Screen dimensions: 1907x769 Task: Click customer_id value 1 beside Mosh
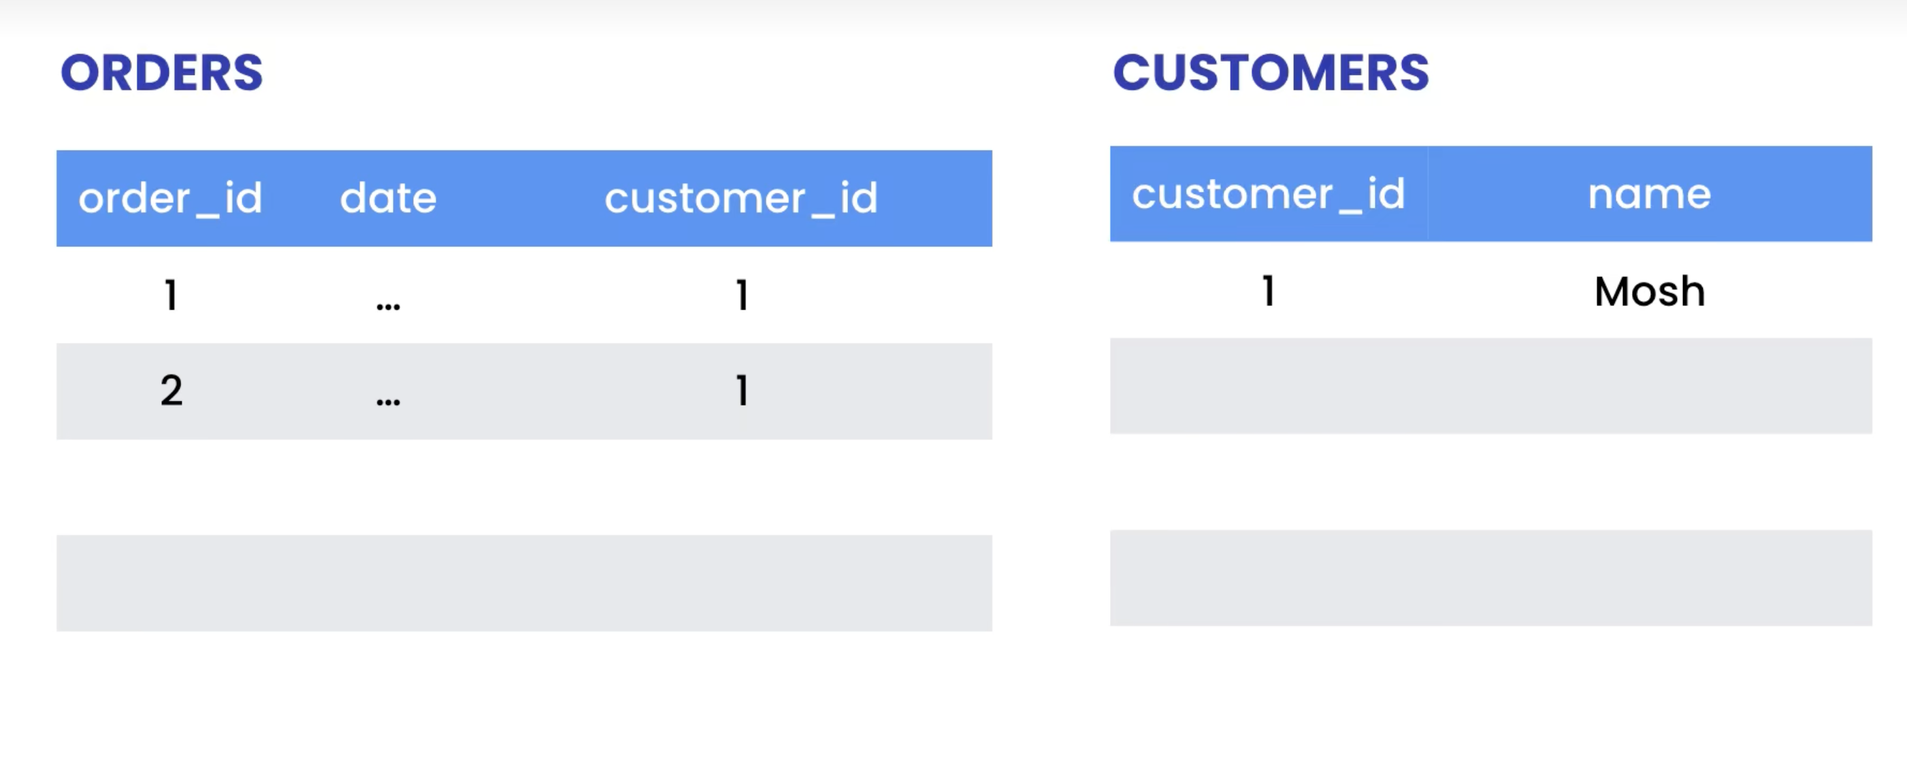[1268, 291]
